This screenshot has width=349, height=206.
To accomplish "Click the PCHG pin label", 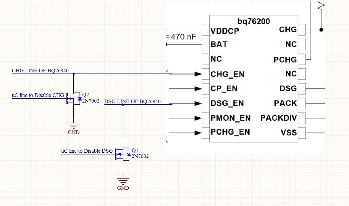I will pos(285,60).
